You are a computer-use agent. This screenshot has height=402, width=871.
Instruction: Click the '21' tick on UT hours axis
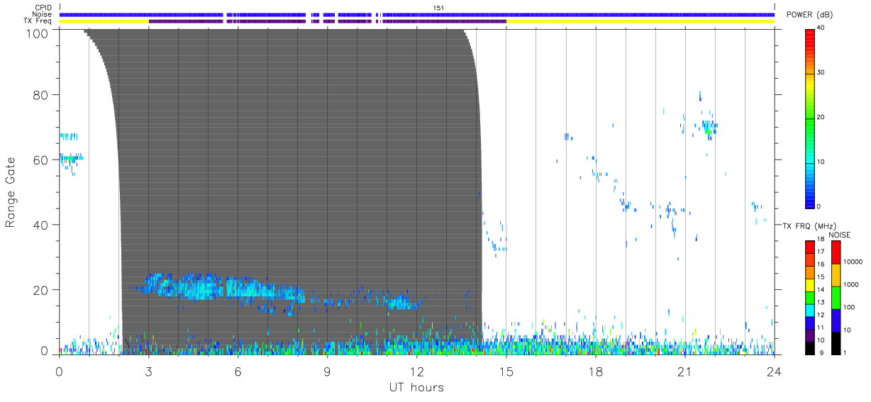684,372
